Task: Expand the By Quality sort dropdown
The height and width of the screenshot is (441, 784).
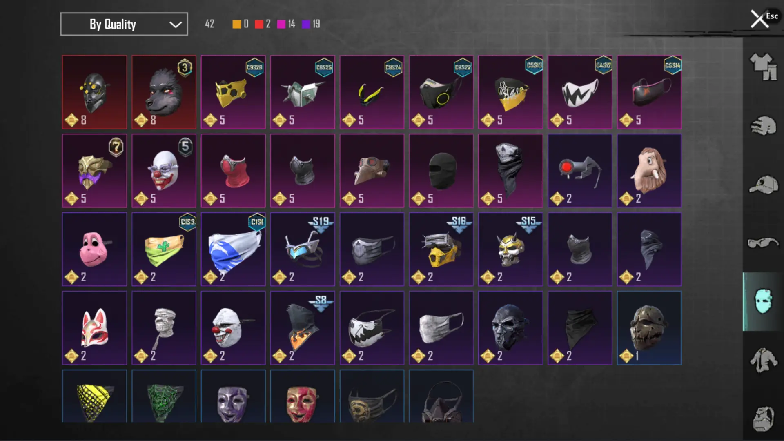Action: pyautogui.click(x=124, y=24)
